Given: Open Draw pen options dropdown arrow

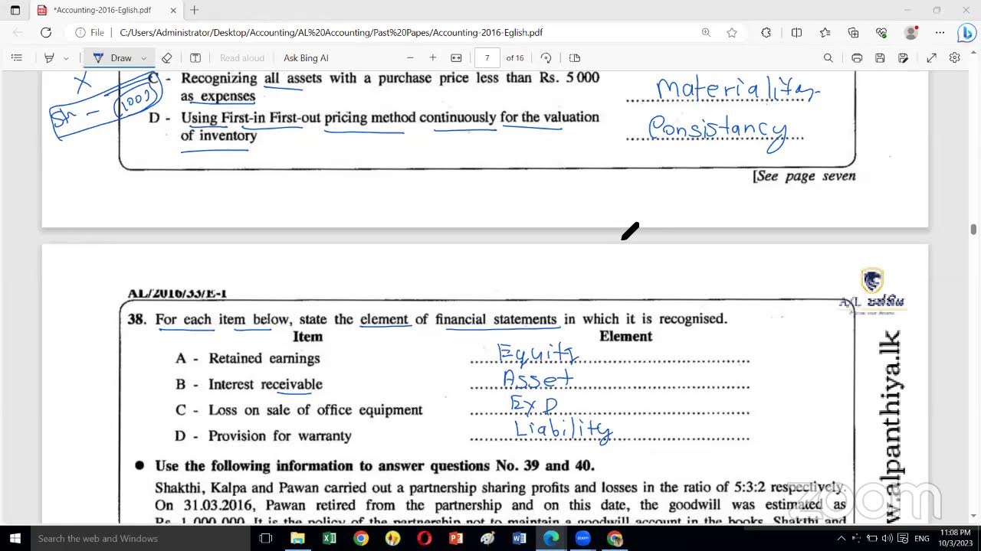Looking at the screenshot, I should pos(143,58).
